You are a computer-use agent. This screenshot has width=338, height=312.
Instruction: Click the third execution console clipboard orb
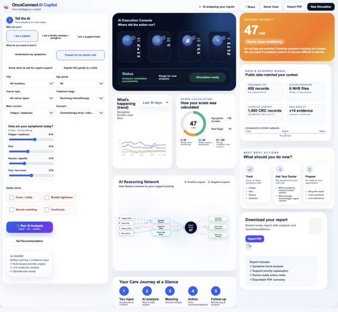point(188,40)
